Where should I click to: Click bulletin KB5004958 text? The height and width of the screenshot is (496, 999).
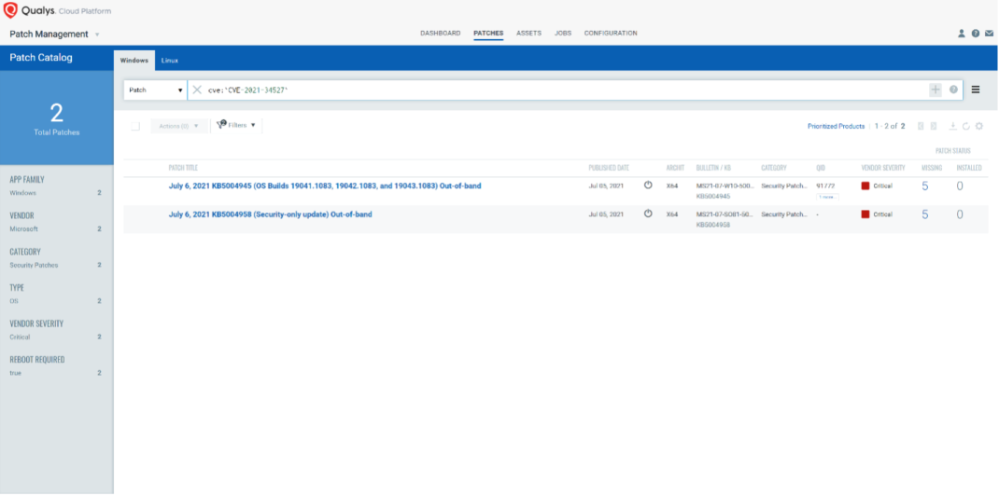[x=713, y=225]
